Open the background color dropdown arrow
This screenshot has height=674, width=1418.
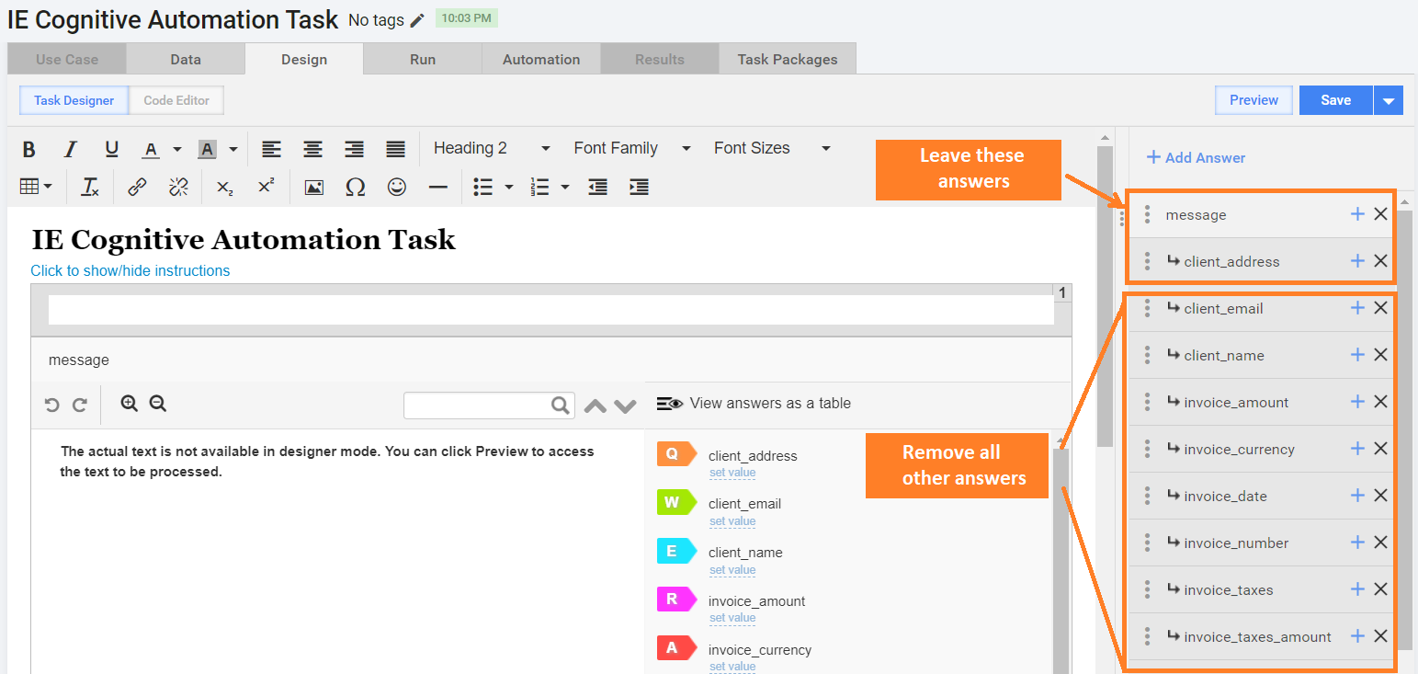pyautogui.click(x=233, y=149)
